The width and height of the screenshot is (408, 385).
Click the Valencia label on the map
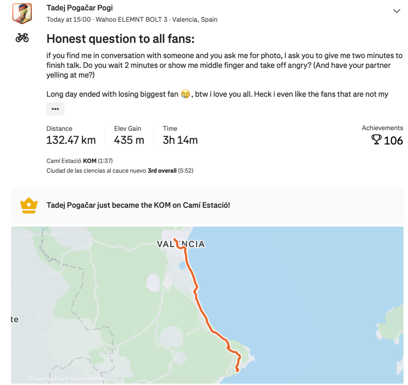coord(181,244)
